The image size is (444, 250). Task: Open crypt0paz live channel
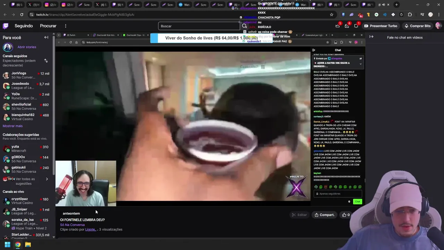coord(26,201)
